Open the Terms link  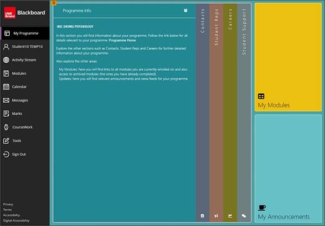coord(8,210)
